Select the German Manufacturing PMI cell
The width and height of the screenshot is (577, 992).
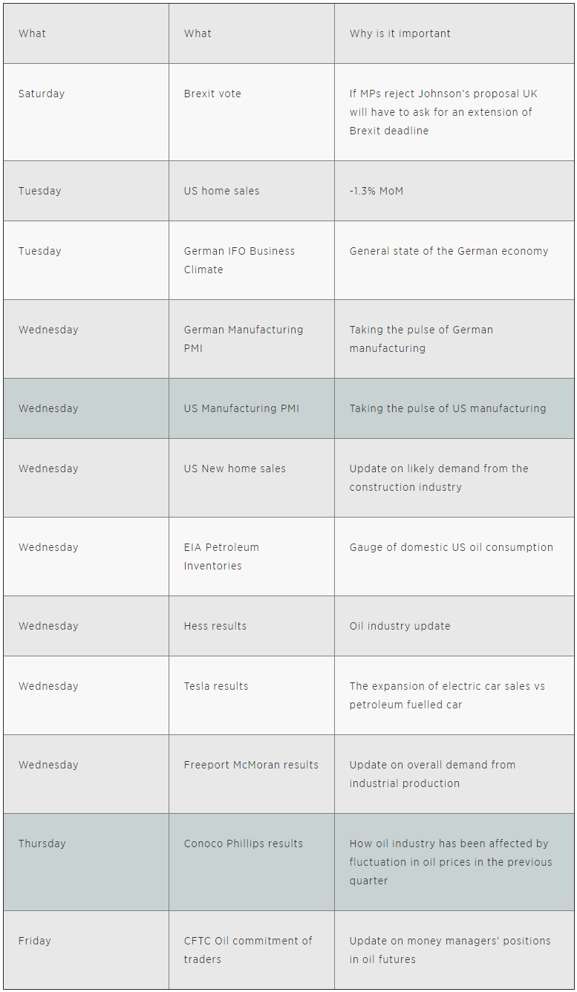252,339
